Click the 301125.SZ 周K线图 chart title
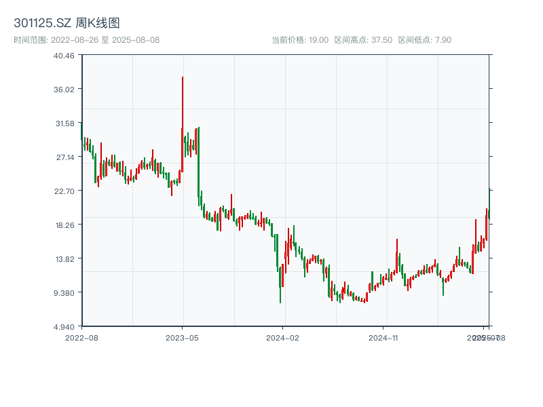The height and width of the screenshot is (407, 543). (67, 23)
